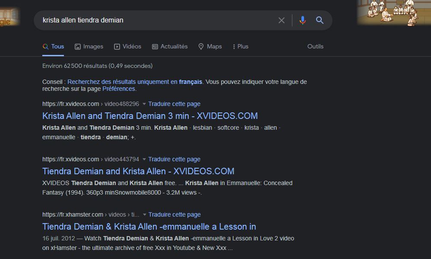Expand dropdown arrow beside video443794 URL
Image resolution: width=431 pixels, height=259 pixels.
tap(144, 160)
